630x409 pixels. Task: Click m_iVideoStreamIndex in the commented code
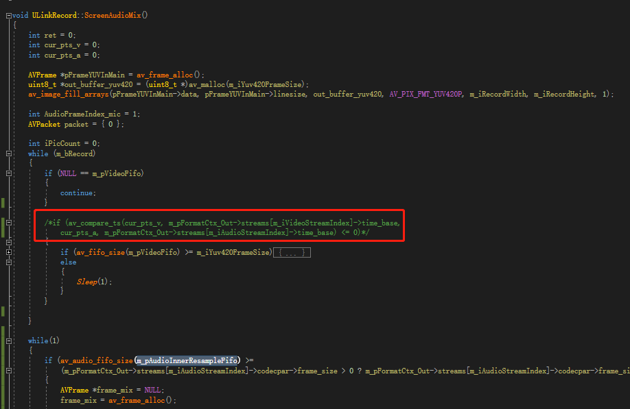tap(312, 223)
